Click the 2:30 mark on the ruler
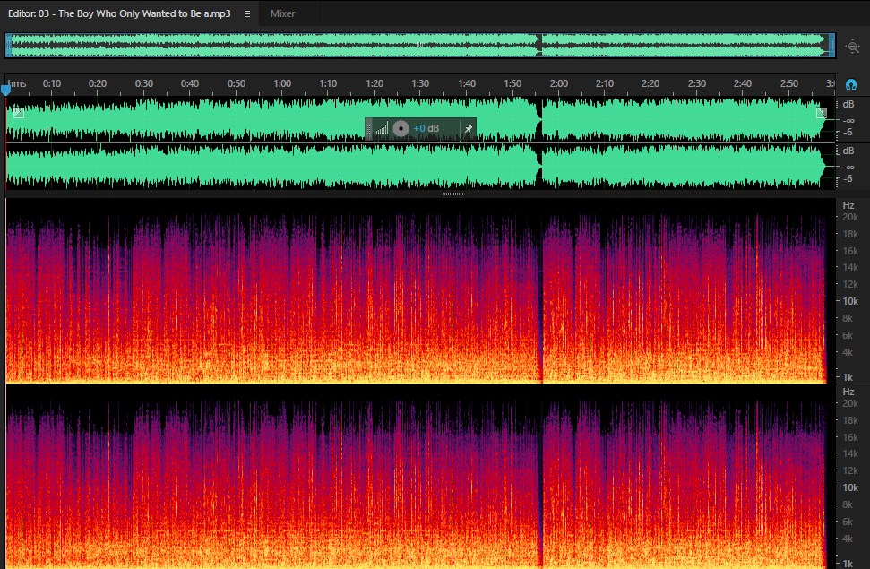 (697, 83)
